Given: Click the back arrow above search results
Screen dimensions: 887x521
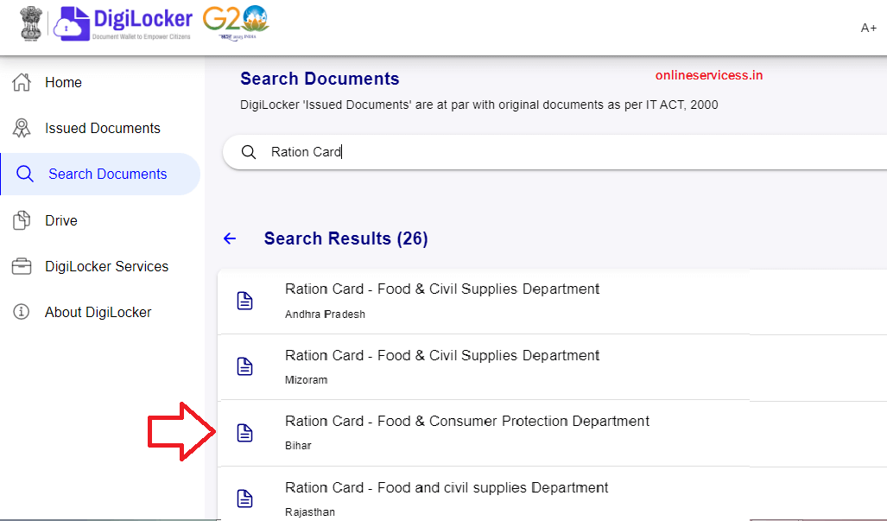Looking at the screenshot, I should click(230, 238).
